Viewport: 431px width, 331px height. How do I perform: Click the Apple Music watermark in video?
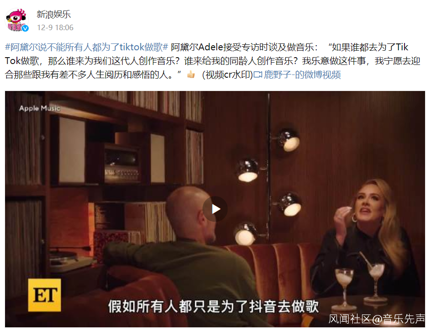[x=40, y=108]
